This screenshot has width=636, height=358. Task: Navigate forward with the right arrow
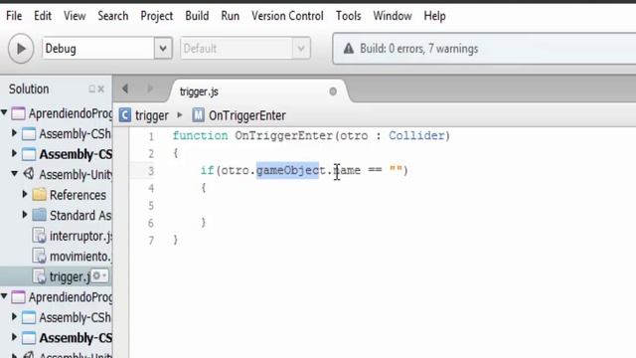(150, 89)
